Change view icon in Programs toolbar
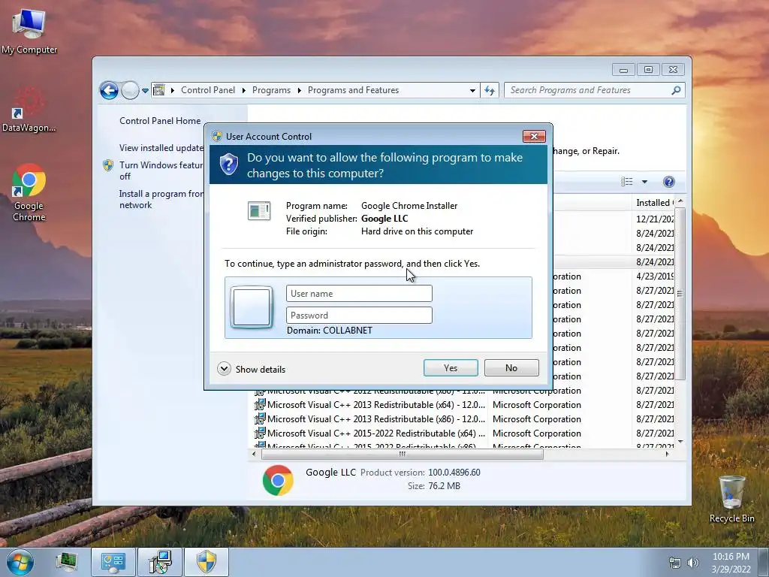This screenshot has width=769, height=577. pyautogui.click(x=627, y=182)
